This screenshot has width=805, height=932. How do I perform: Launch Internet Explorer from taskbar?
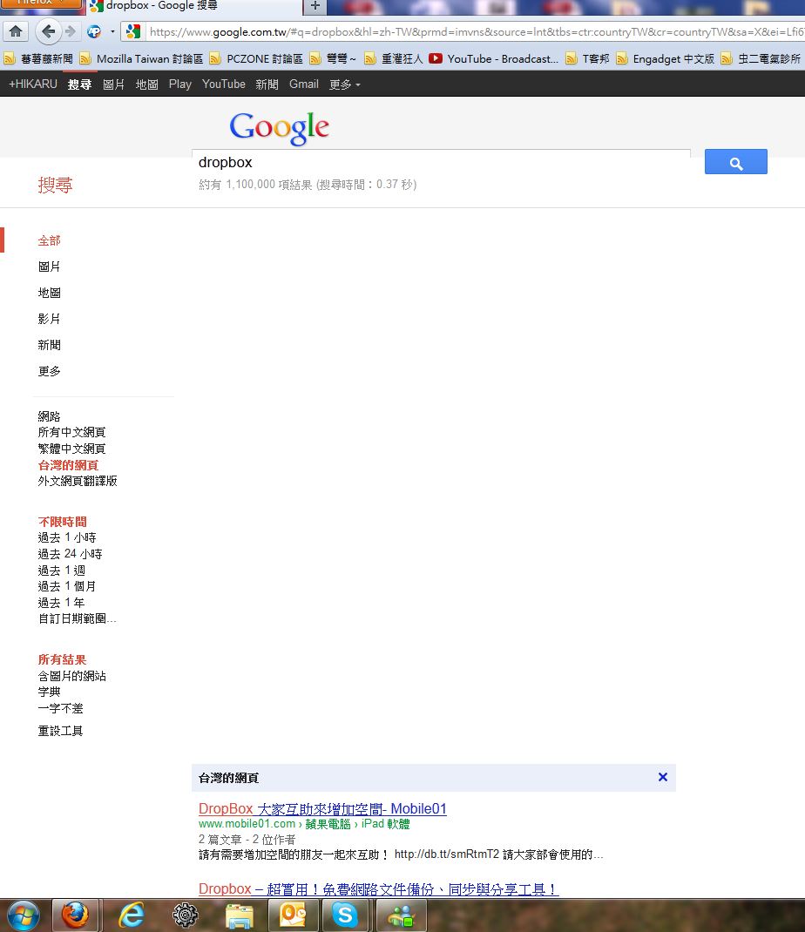point(132,915)
